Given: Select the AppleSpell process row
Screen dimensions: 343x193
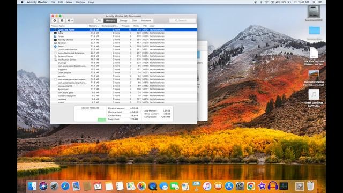Looking at the screenshot, I should [124, 90].
